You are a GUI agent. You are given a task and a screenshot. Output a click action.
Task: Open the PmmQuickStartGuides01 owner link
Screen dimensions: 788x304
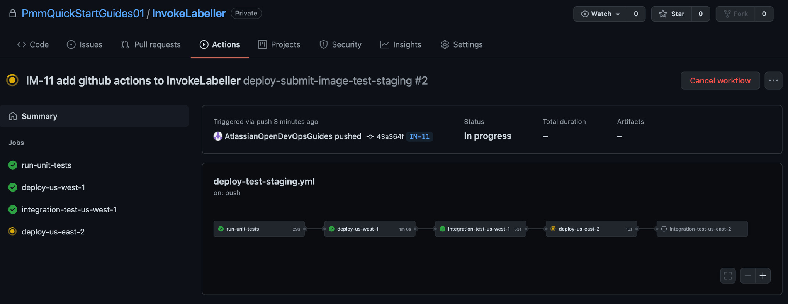pyautogui.click(x=83, y=14)
